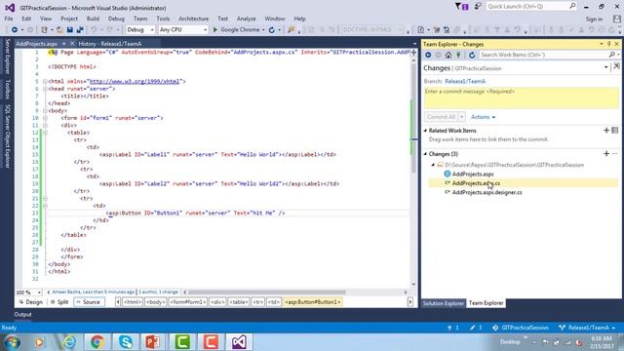Open the Analyze menu
624x351 pixels.
[x=246, y=19]
